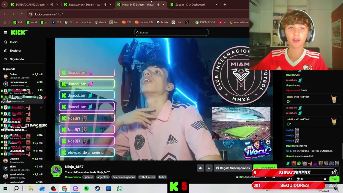The image size is (343, 193).
Task: Expand the tab search dropdown
Action: 5,5
